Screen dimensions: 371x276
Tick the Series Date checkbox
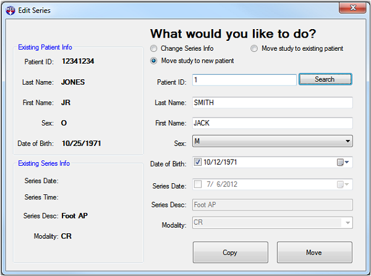[198, 184]
